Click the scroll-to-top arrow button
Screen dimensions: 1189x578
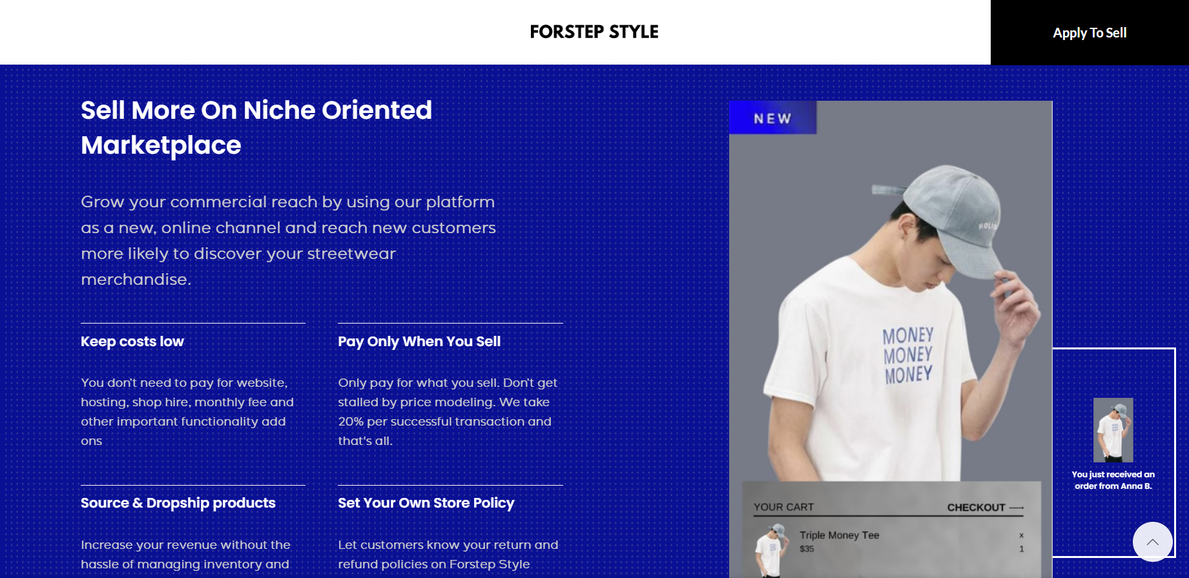pyautogui.click(x=1152, y=542)
